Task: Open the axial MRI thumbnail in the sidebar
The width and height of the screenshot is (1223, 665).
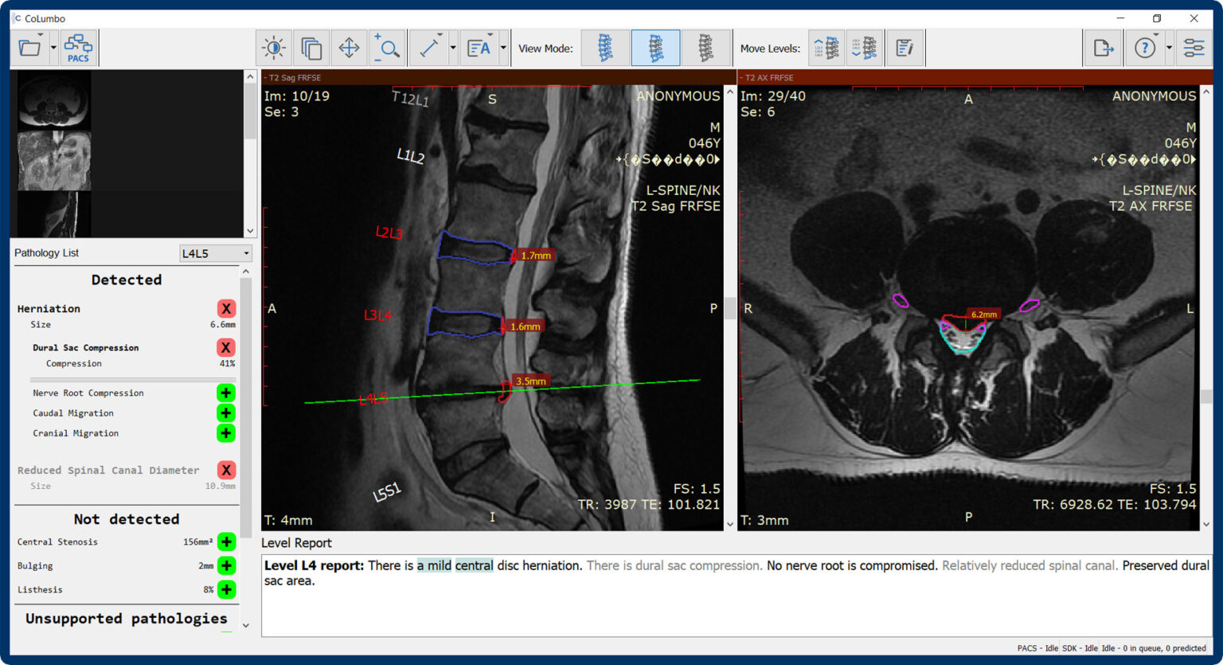Action: click(53, 100)
